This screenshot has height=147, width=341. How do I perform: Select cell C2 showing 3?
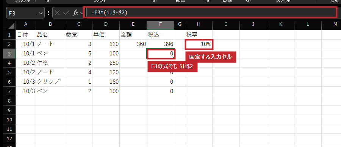[x=78, y=44]
